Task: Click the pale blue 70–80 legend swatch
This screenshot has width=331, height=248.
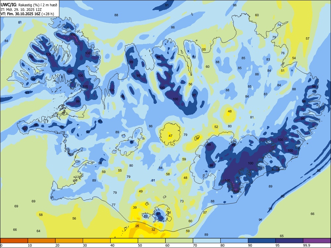Action: point(207,241)
